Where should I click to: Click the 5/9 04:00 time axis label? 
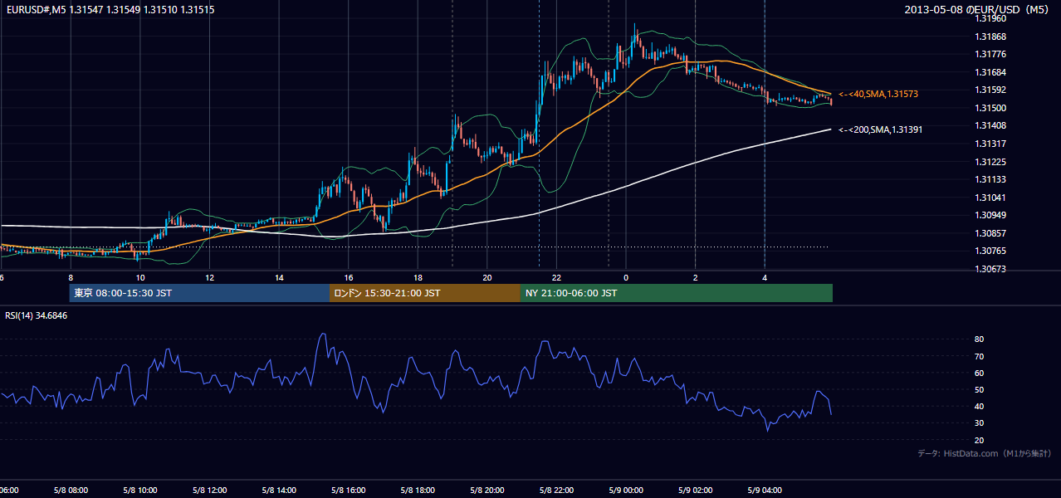tap(764, 491)
